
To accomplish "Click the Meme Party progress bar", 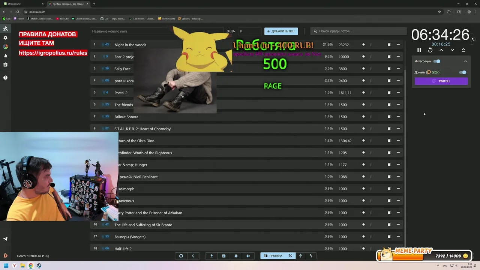I will pos(425,256).
